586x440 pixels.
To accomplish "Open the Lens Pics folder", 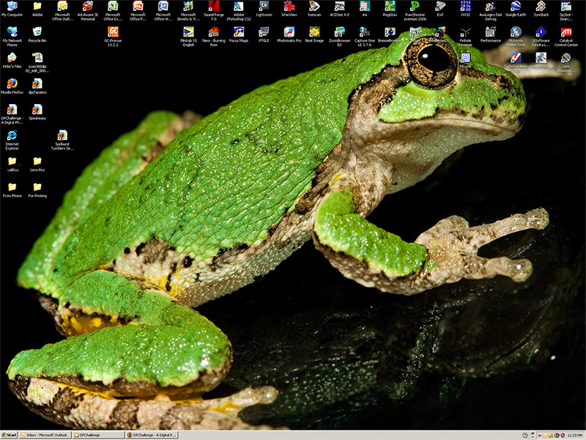I will tap(37, 164).
